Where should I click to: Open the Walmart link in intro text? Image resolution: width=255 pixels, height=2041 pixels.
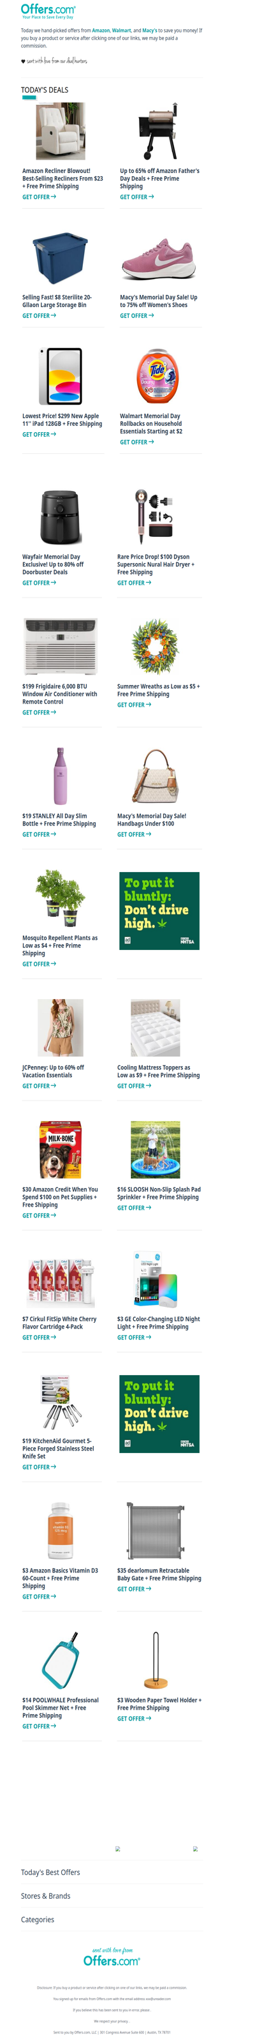[121, 30]
